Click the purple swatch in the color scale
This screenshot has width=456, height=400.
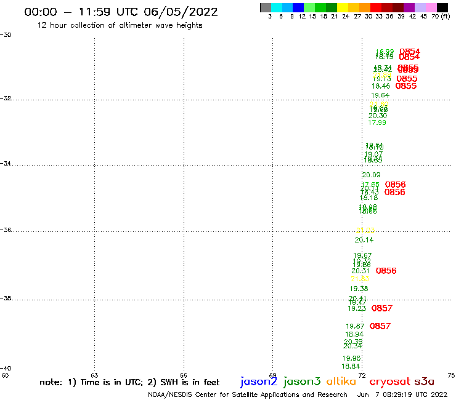(x=409, y=7)
